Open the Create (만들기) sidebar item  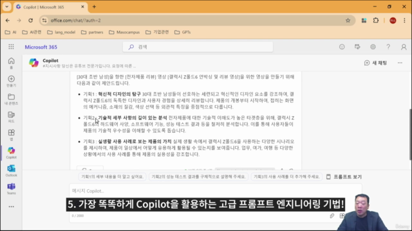coord(12,81)
